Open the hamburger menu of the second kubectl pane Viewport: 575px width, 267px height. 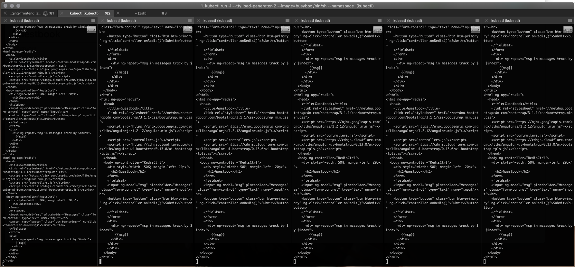coord(190,21)
